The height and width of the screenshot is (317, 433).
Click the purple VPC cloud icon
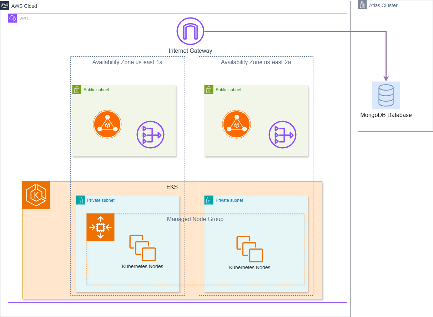12,18
